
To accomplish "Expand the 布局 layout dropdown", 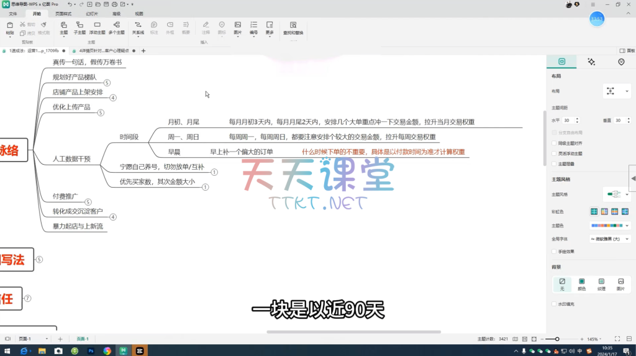I will (x=616, y=91).
